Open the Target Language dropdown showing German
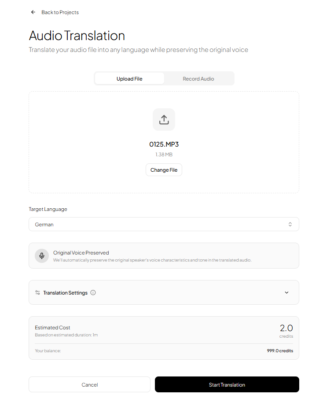The height and width of the screenshot is (402, 334). pos(164,224)
